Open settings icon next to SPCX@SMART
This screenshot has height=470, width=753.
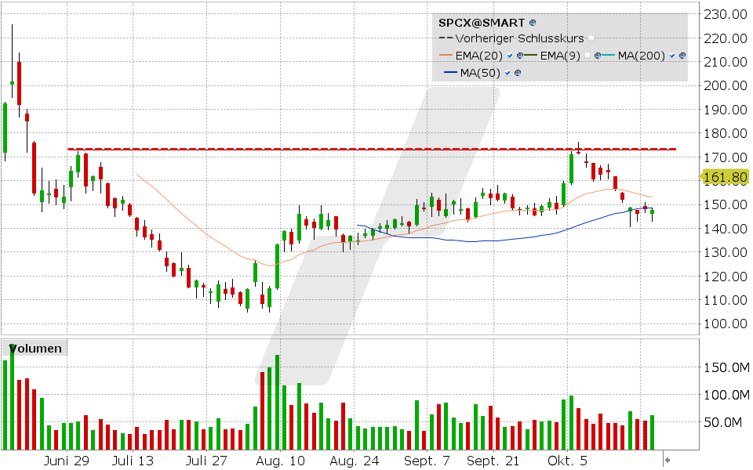[x=532, y=23]
